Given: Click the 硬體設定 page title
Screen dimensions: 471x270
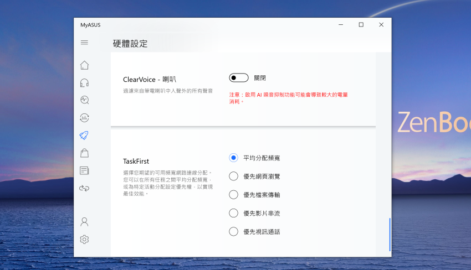Looking at the screenshot, I should 130,44.
